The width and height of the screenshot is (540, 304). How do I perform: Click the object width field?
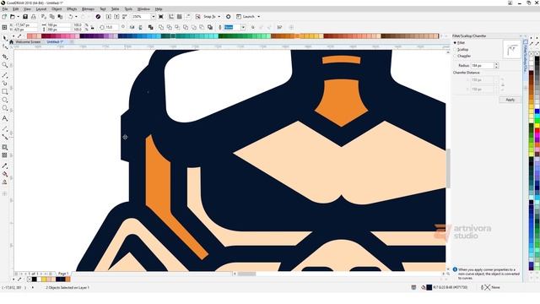tap(58, 25)
